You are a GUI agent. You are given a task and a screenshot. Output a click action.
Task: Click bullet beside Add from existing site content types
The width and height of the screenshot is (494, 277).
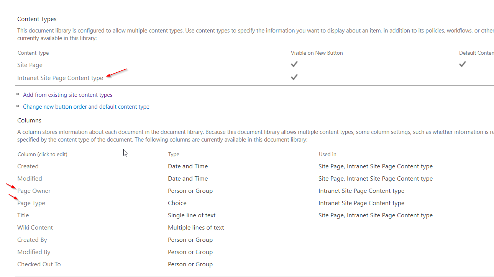[18, 94]
